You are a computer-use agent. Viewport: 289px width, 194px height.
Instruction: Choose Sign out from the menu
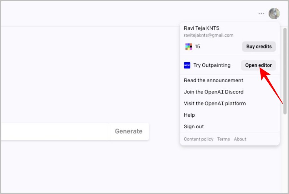click(194, 126)
